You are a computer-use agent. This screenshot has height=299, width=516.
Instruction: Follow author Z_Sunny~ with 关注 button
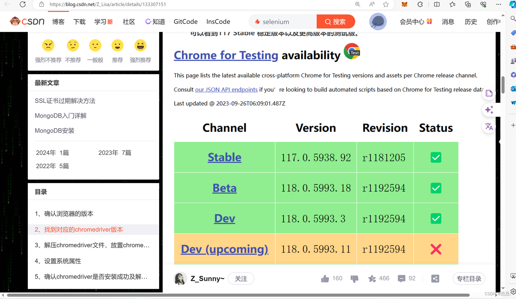pos(241,278)
